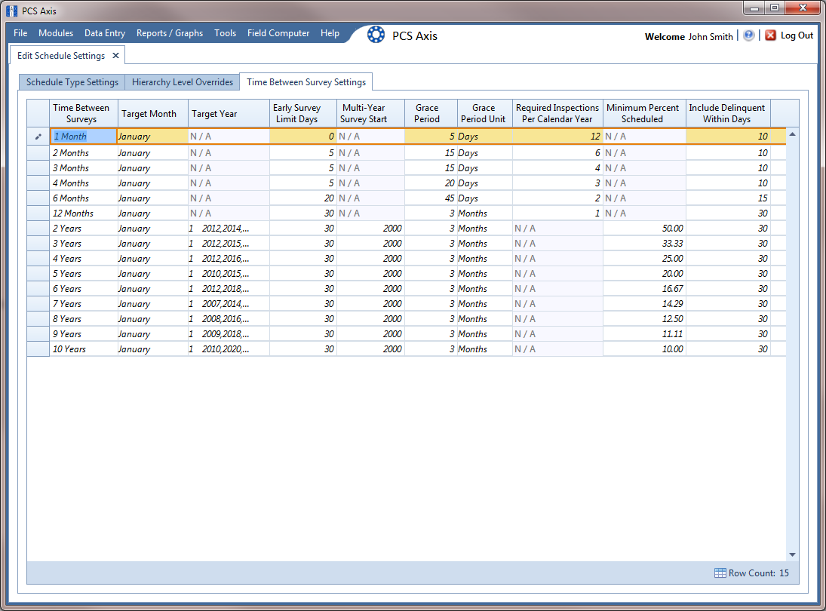
Task: Click the Log Out link
Action: pyautogui.click(x=797, y=35)
